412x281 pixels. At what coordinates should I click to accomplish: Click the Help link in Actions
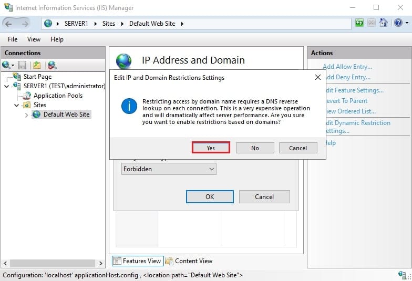pyautogui.click(x=331, y=143)
